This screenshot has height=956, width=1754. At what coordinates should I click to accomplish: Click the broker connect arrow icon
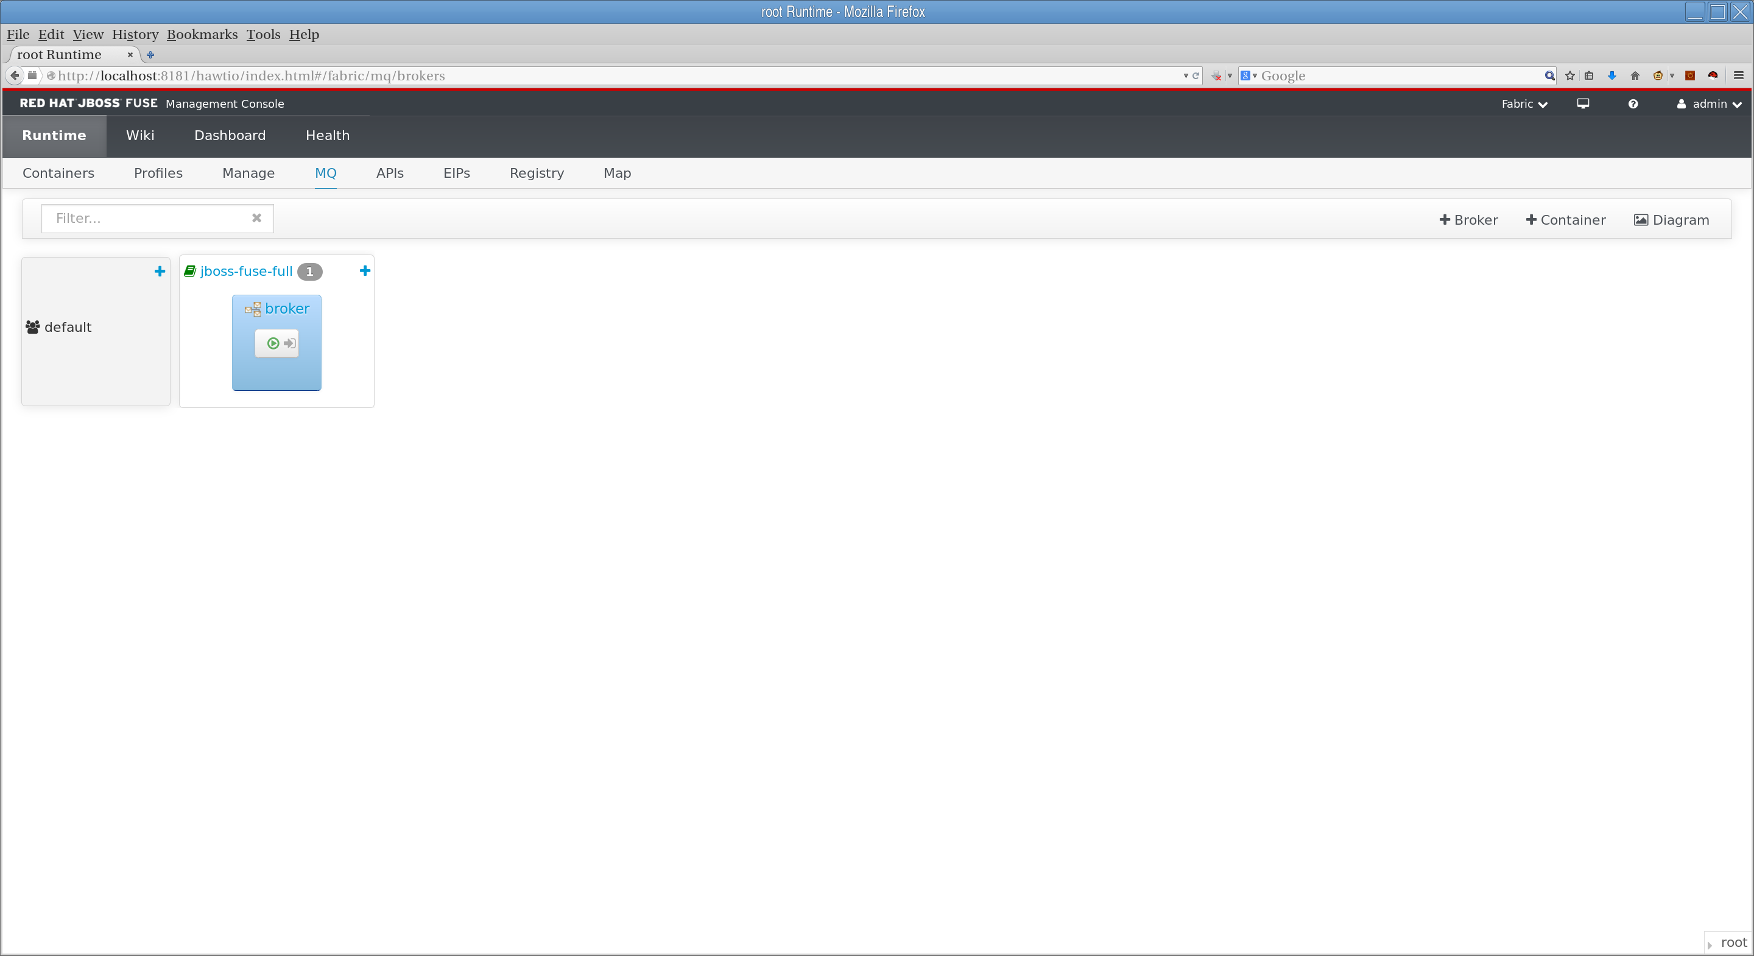point(289,343)
